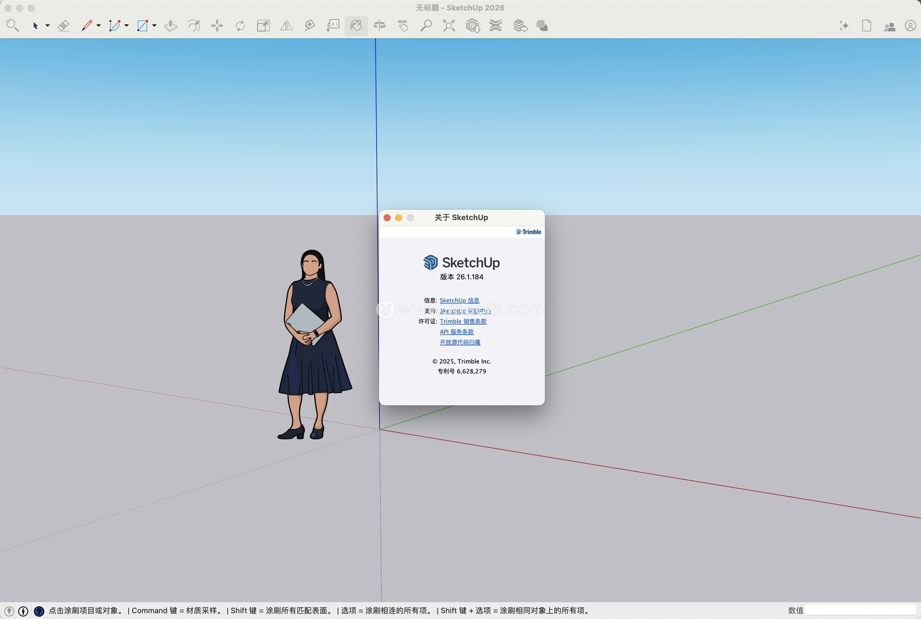Expand the Select tool dropdown arrow
921x619 pixels.
pyautogui.click(x=47, y=25)
